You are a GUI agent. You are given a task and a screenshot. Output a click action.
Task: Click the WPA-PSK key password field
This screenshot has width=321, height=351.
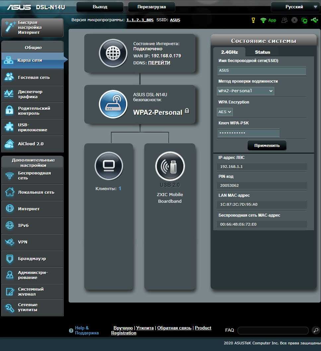(x=248, y=133)
